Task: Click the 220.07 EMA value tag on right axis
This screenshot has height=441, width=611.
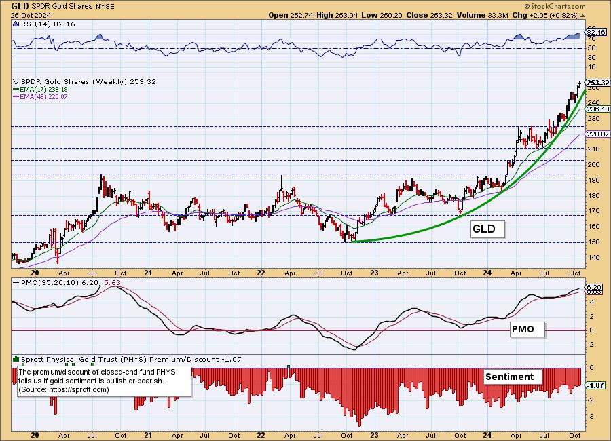Action: tap(597, 134)
